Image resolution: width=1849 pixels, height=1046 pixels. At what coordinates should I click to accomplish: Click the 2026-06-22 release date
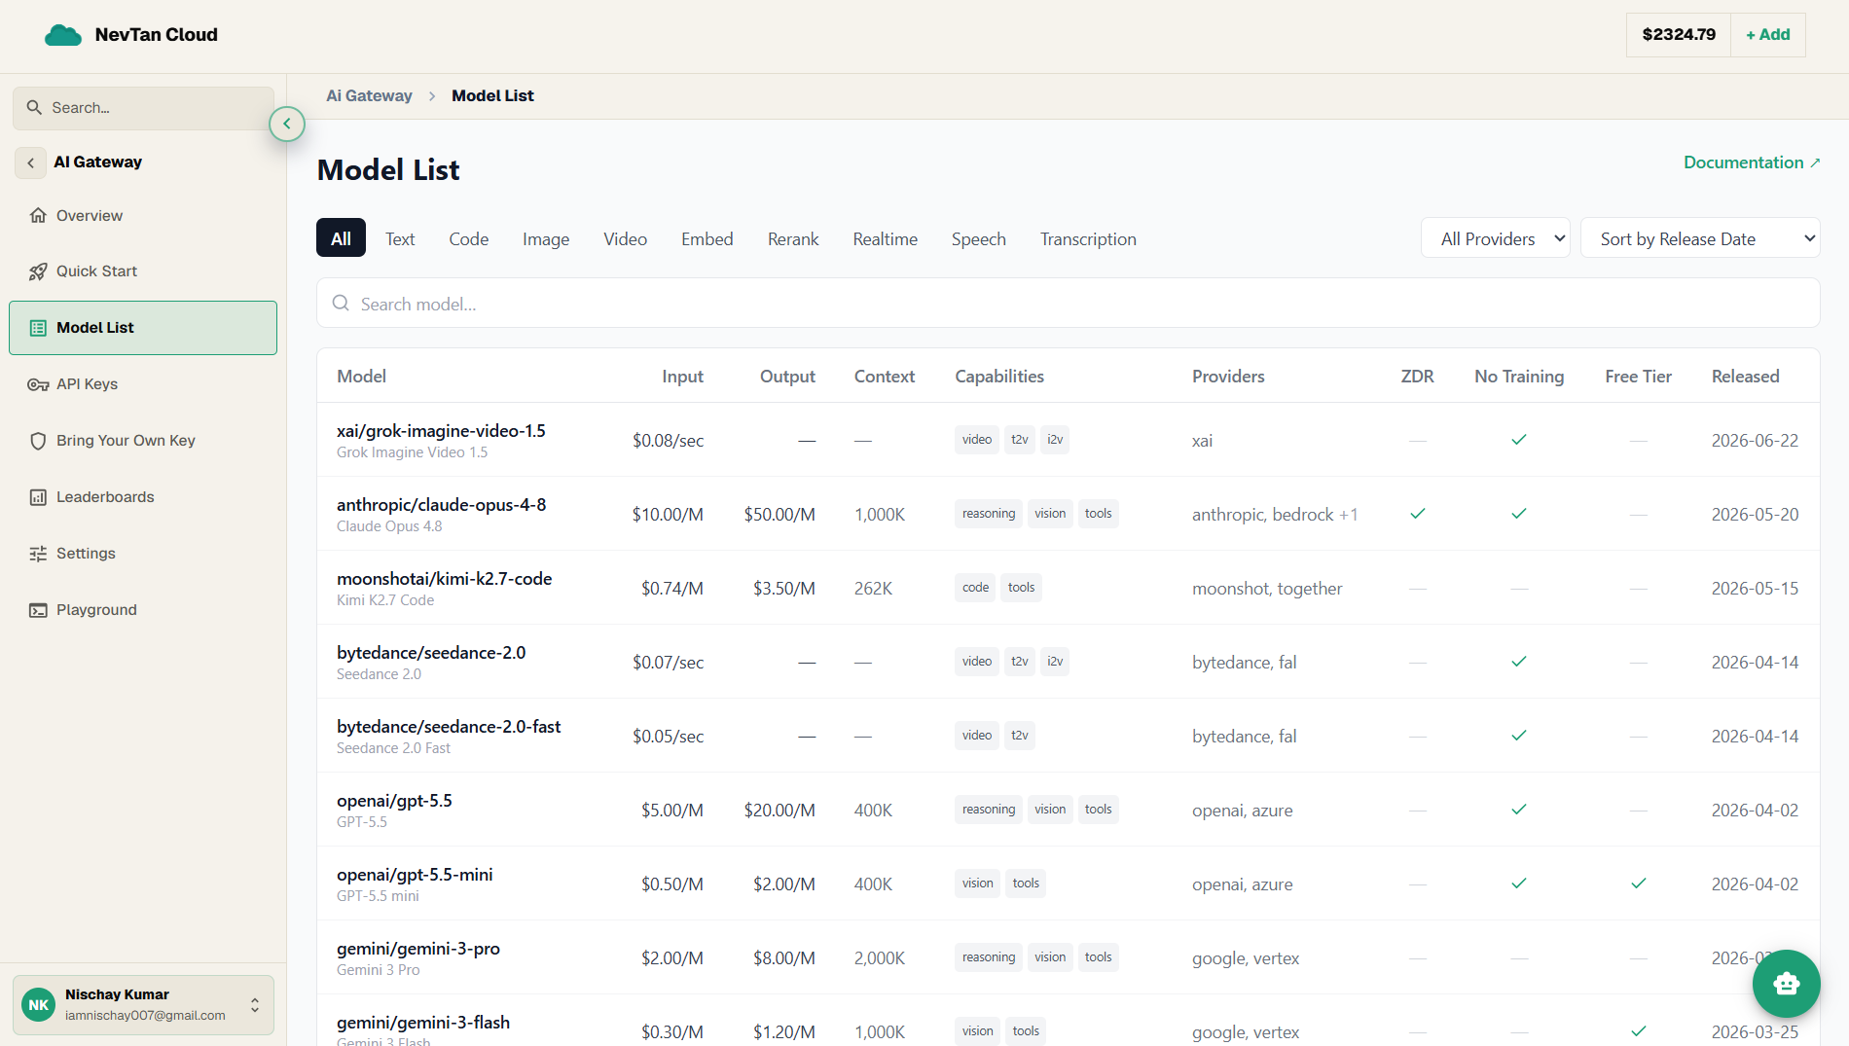pyautogui.click(x=1755, y=440)
